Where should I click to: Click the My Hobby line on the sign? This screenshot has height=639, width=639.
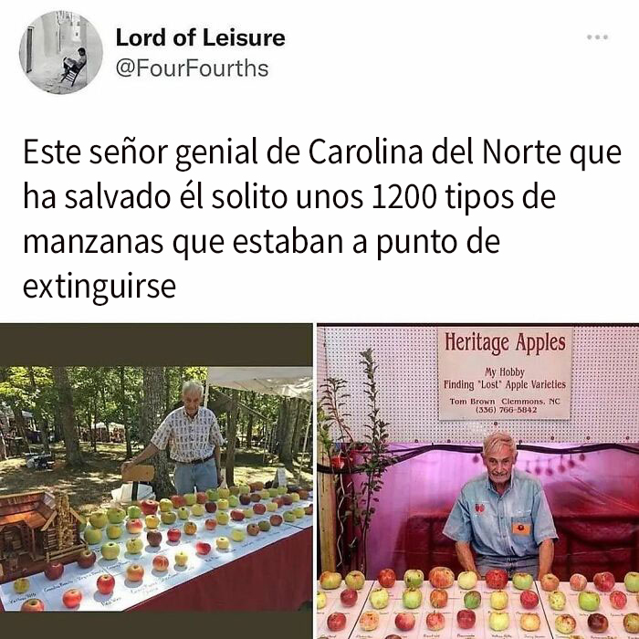505,372
